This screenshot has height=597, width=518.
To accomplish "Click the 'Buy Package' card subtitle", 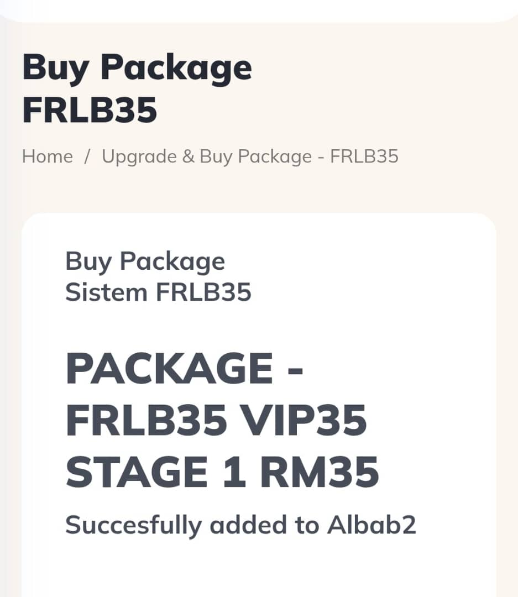I will coord(145,261).
